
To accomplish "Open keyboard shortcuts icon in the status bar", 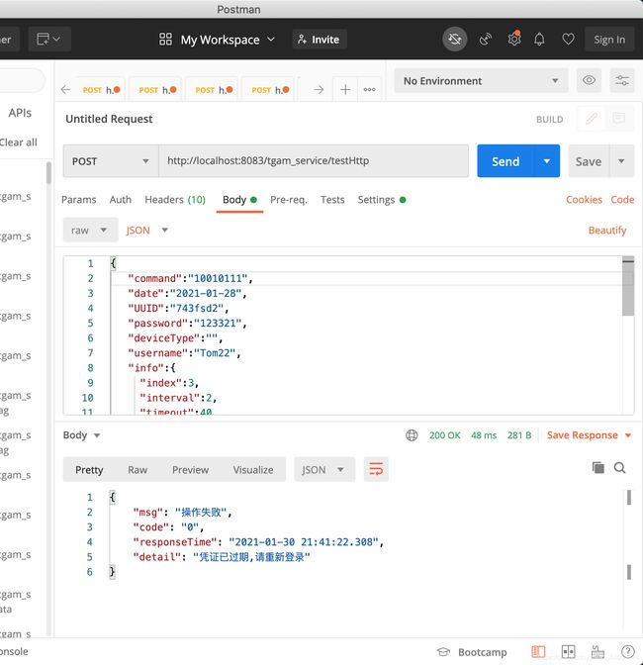I will pos(597,651).
